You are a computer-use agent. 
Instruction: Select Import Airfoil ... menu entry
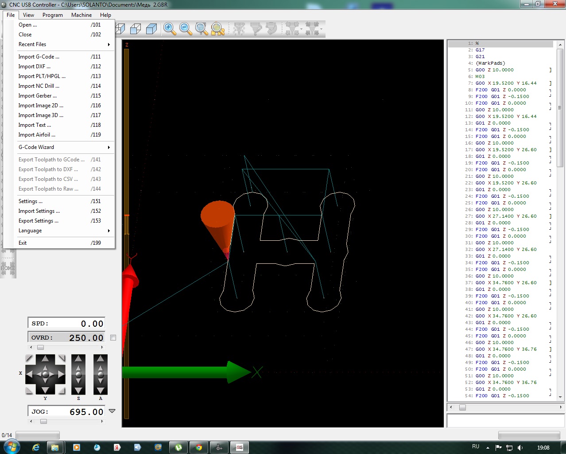point(59,135)
